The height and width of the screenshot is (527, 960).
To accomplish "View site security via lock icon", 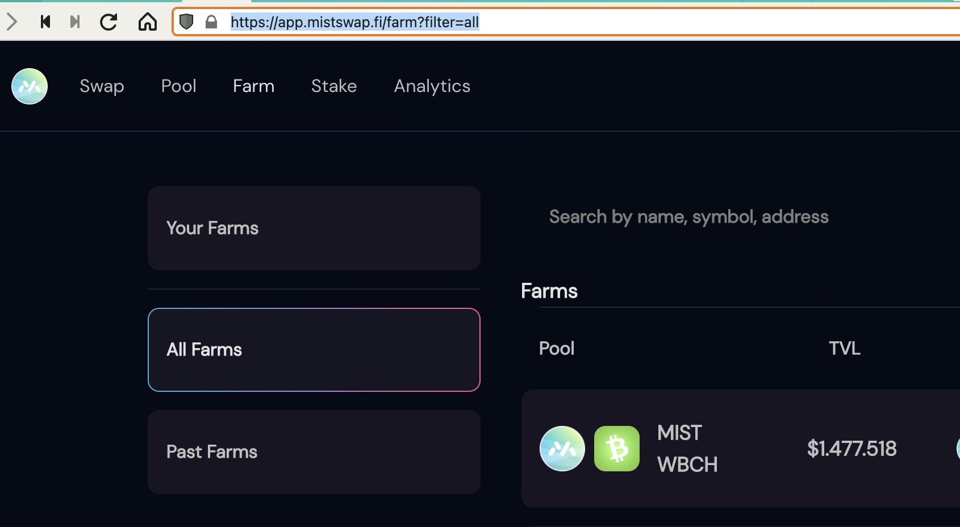I will tap(211, 22).
